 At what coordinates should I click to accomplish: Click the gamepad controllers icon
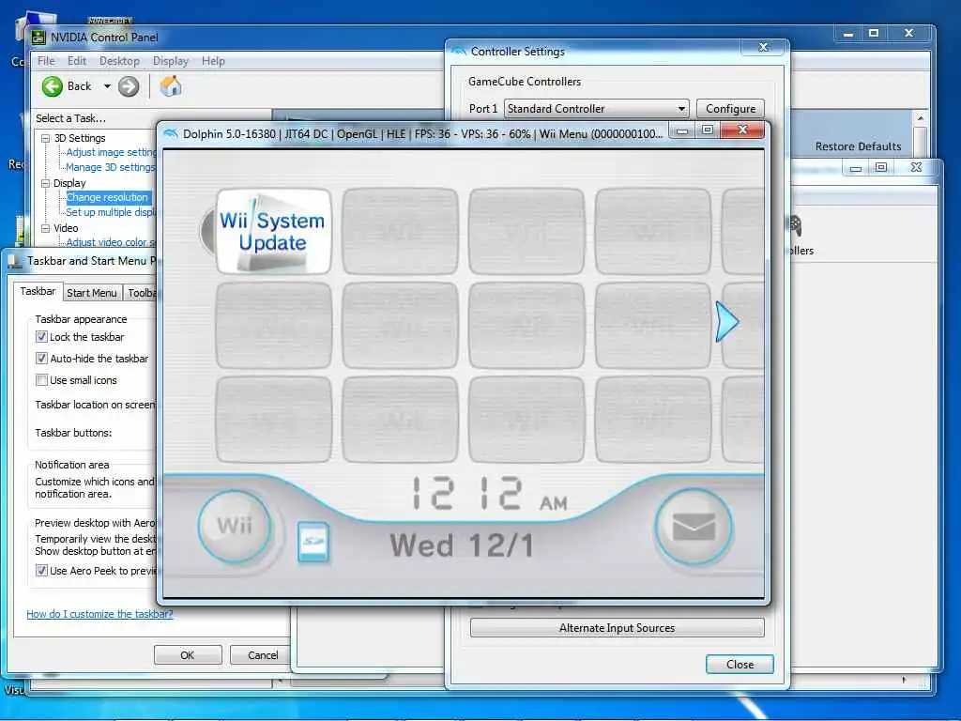click(x=794, y=225)
